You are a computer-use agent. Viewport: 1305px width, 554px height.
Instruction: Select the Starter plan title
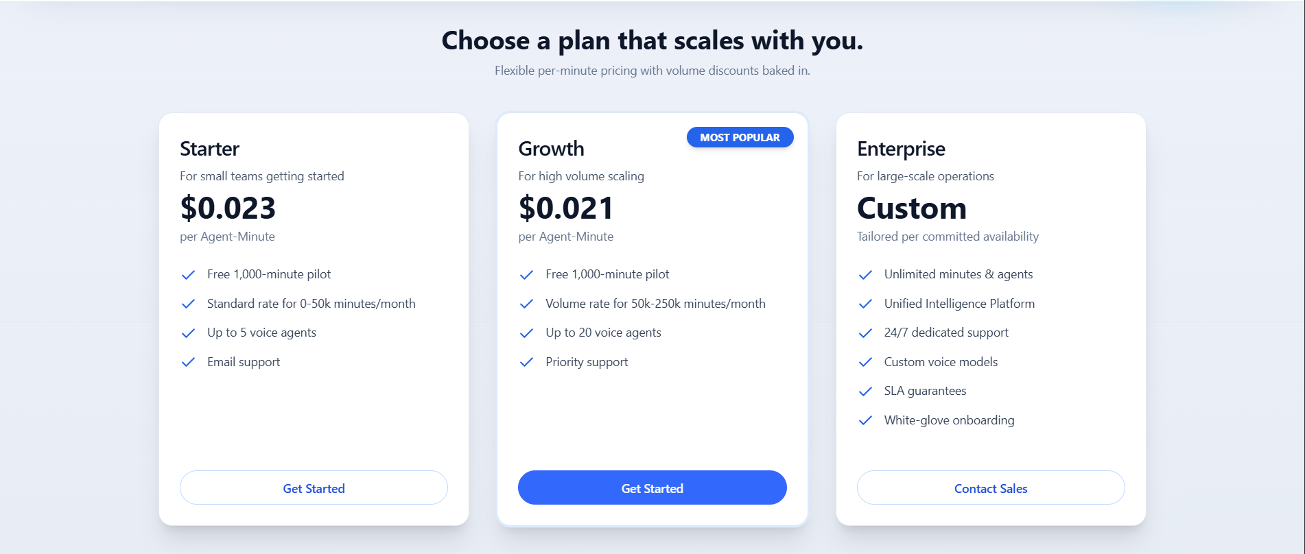209,149
